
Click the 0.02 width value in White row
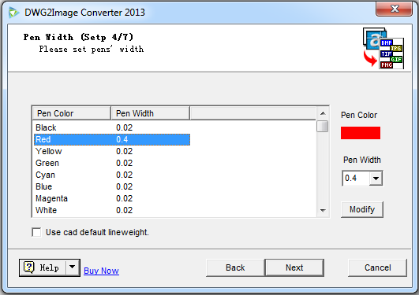click(124, 210)
